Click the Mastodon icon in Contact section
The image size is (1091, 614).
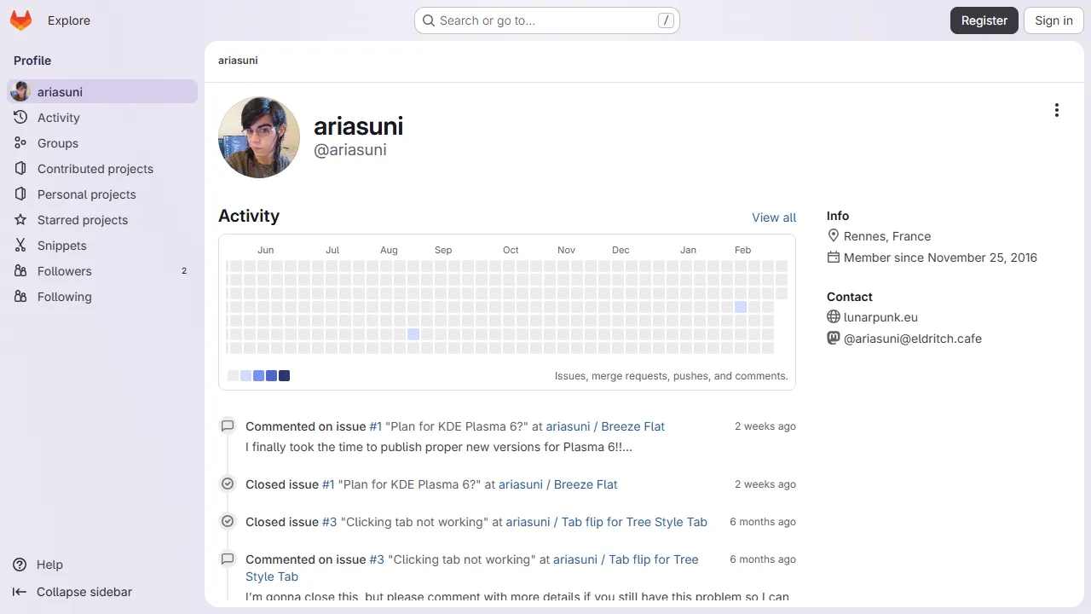(833, 337)
